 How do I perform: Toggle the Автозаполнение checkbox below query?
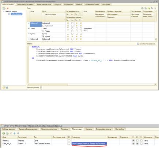click(x=41, y=87)
